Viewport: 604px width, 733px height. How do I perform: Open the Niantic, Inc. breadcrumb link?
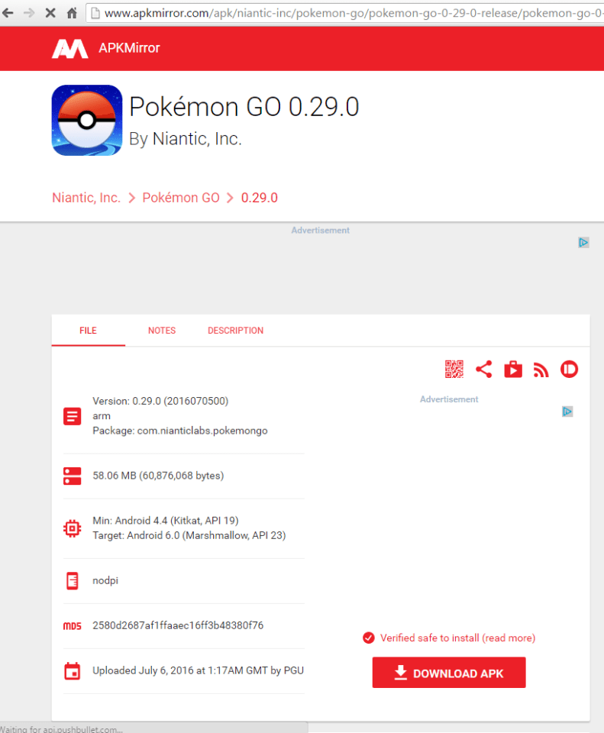pyautogui.click(x=86, y=198)
